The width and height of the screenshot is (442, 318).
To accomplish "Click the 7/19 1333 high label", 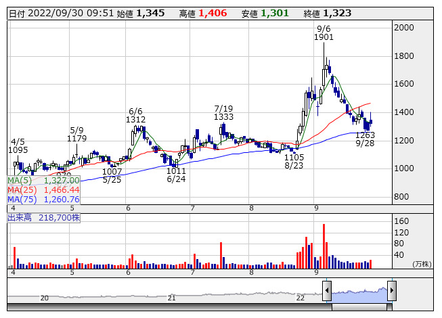I will (x=223, y=112).
